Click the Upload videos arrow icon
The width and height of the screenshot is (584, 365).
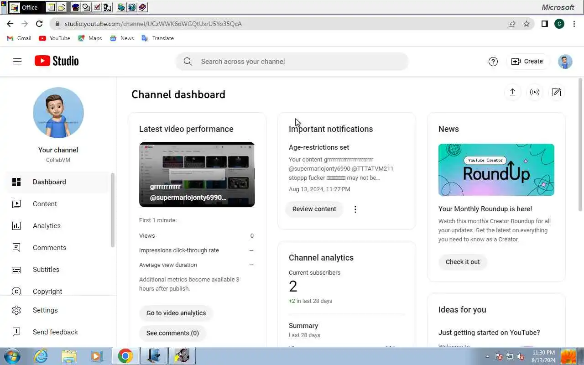click(x=512, y=92)
